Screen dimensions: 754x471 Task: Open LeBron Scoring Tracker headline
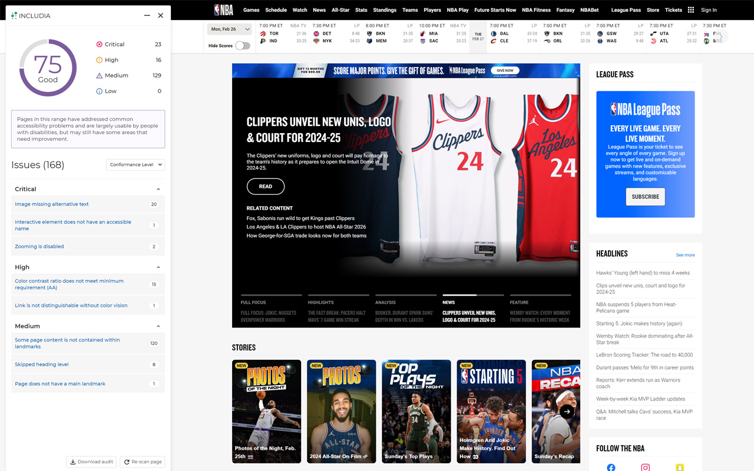point(644,355)
